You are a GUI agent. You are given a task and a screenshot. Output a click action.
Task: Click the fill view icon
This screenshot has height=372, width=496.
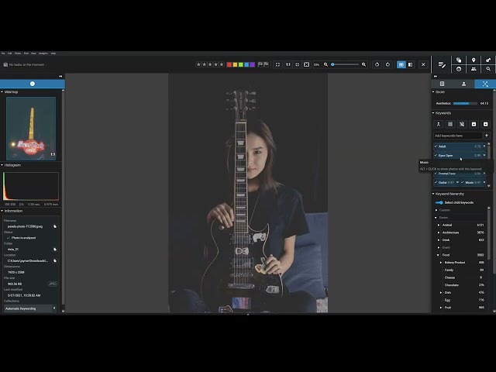click(x=307, y=64)
